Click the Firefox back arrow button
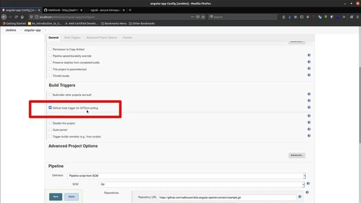 [x=4, y=17]
